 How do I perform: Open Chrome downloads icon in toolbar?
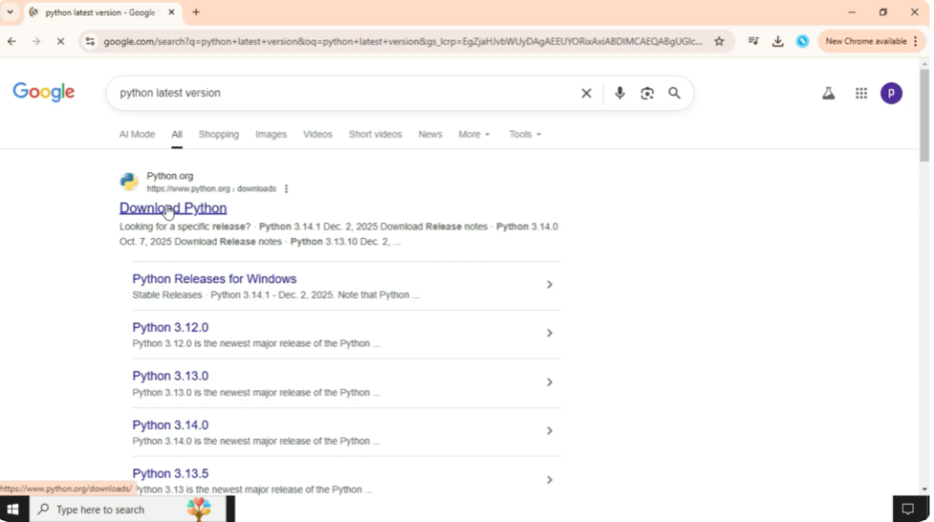(x=778, y=41)
